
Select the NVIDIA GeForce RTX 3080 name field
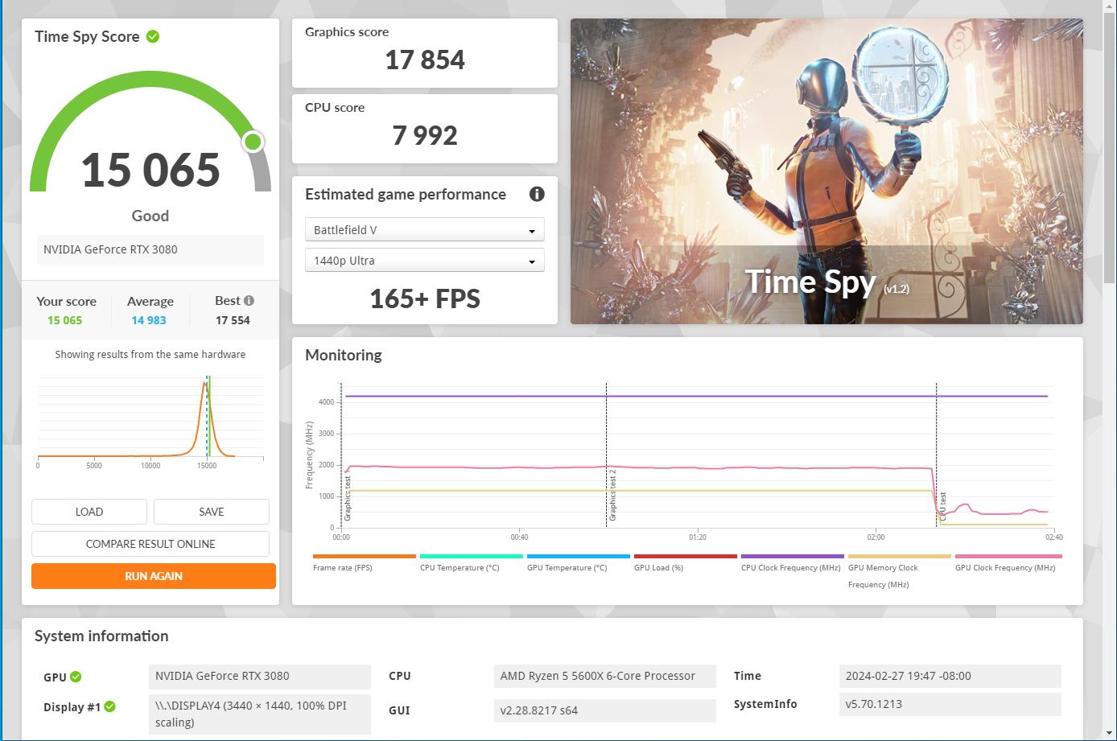click(150, 249)
